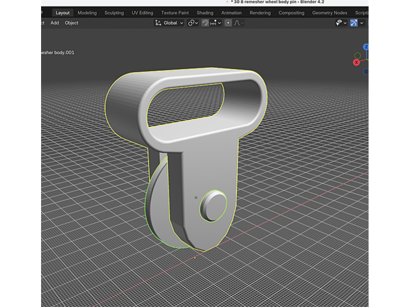This screenshot has width=409, height=307.
Task: Click the transform orientation axes icon
Action: click(x=158, y=23)
